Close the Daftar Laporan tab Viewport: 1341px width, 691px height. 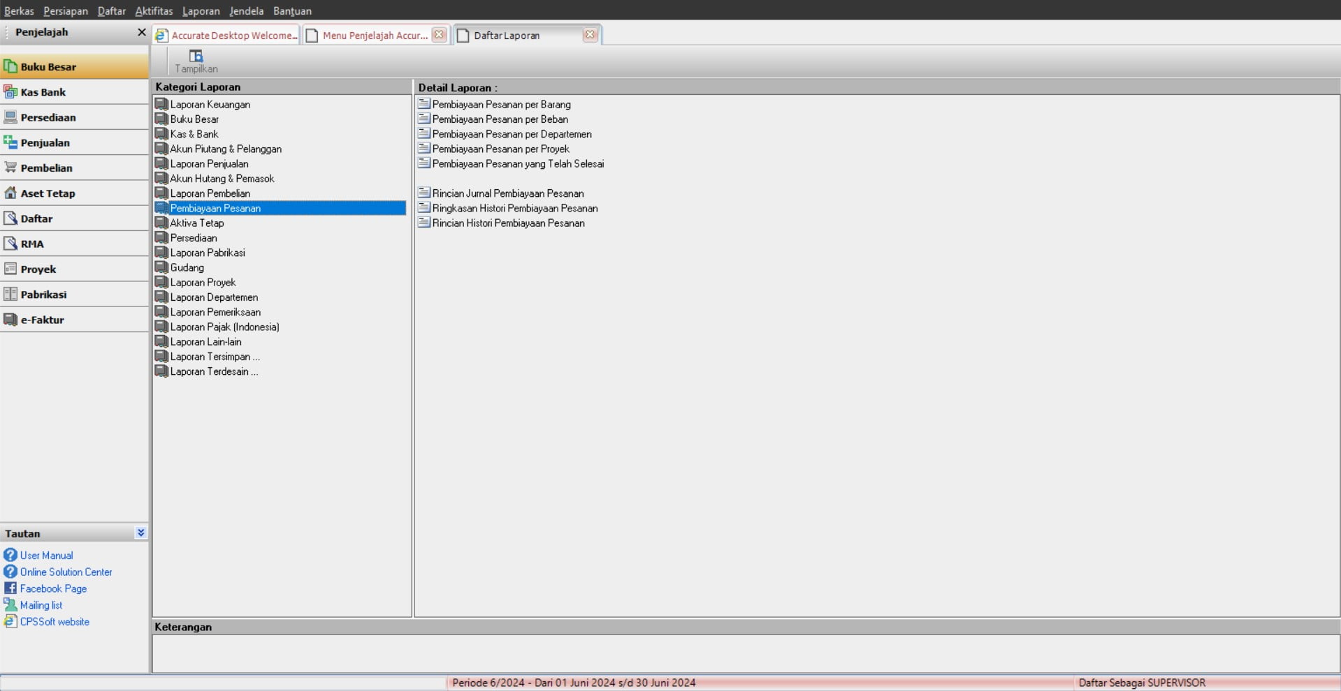click(x=590, y=35)
